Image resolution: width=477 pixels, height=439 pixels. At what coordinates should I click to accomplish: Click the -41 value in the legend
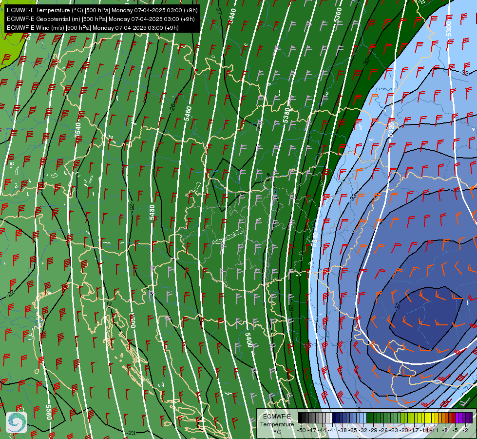(332, 431)
